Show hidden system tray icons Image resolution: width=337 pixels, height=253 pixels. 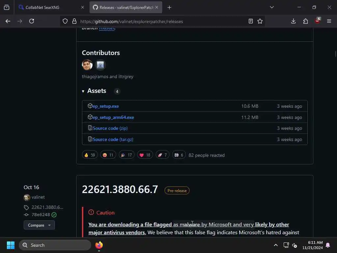tap(276, 245)
